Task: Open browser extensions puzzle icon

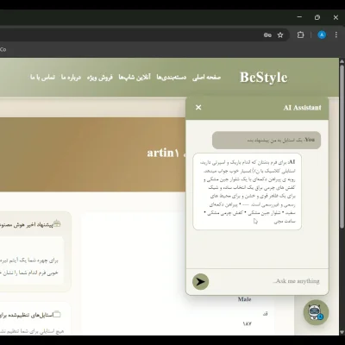Action: pyautogui.click(x=300, y=35)
